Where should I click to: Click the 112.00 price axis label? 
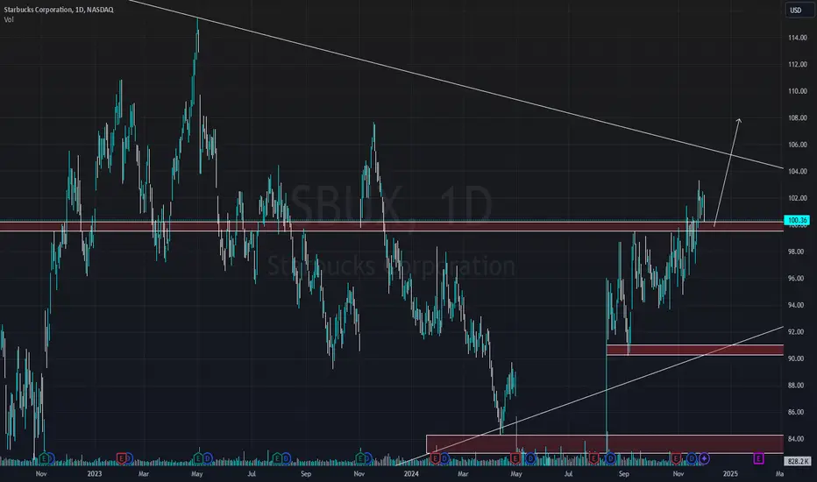797,65
